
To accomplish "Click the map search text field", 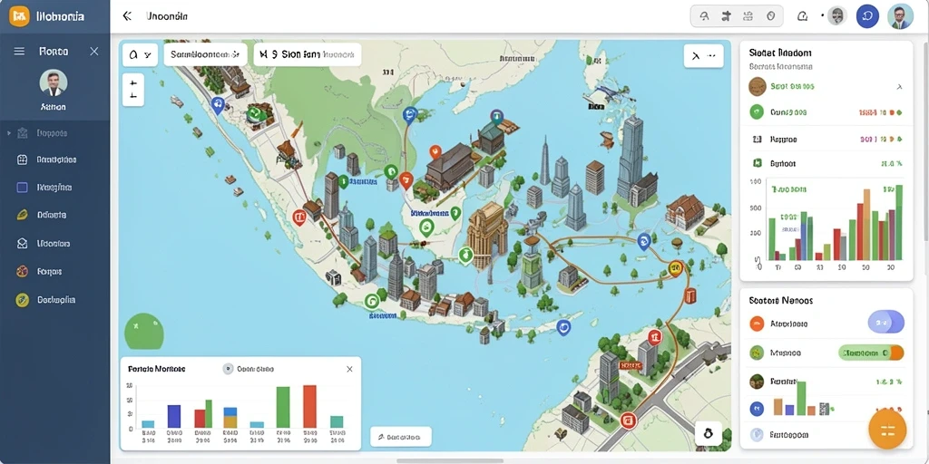I will pyautogui.click(x=205, y=54).
